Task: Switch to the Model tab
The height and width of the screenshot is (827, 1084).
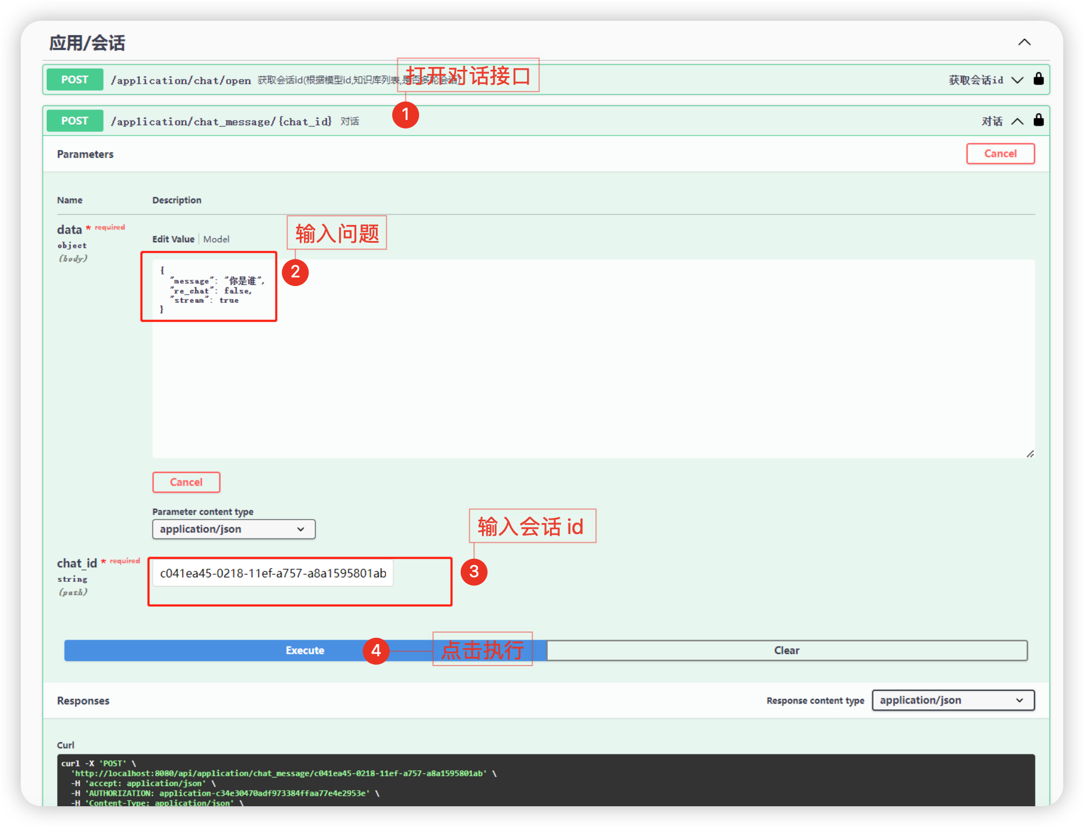Action: coord(216,239)
